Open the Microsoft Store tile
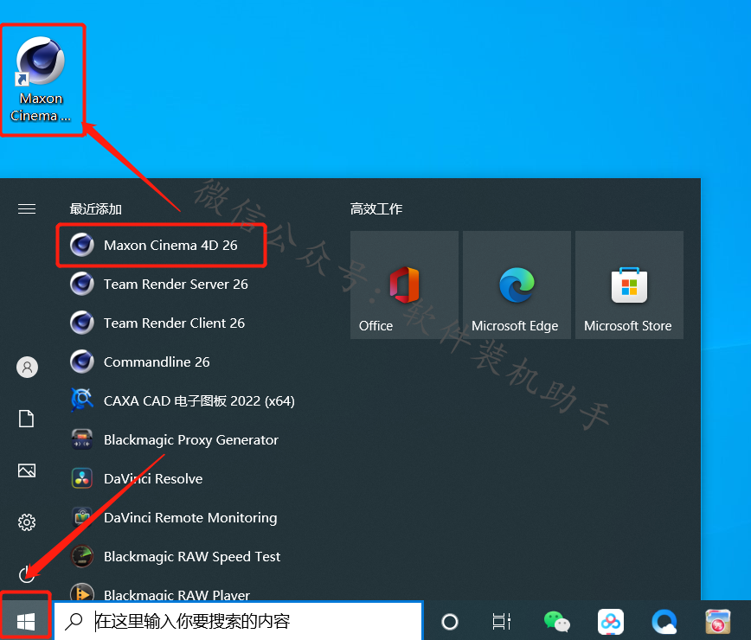This screenshot has height=640, width=751. click(x=629, y=285)
